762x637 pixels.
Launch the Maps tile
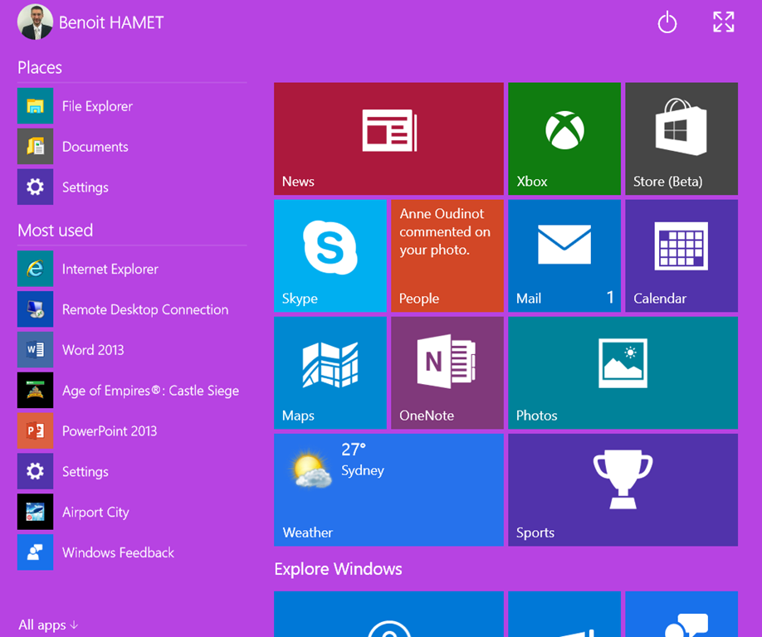(x=330, y=372)
